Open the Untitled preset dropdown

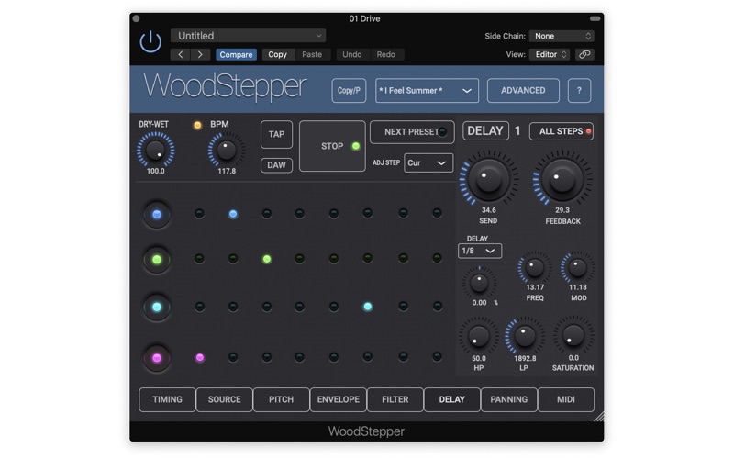click(x=248, y=36)
